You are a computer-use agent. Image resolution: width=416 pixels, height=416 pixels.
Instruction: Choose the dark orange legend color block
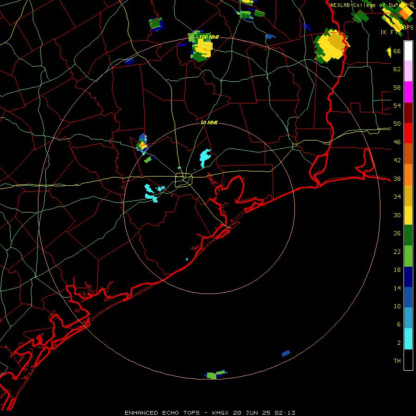(x=408, y=153)
